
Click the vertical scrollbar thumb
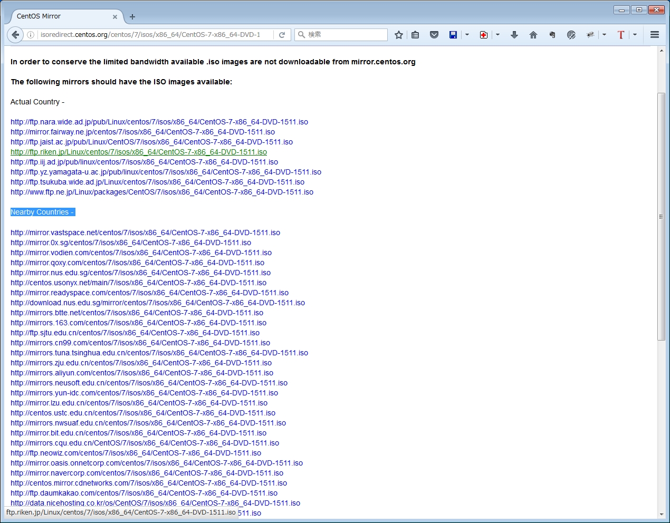(661, 216)
